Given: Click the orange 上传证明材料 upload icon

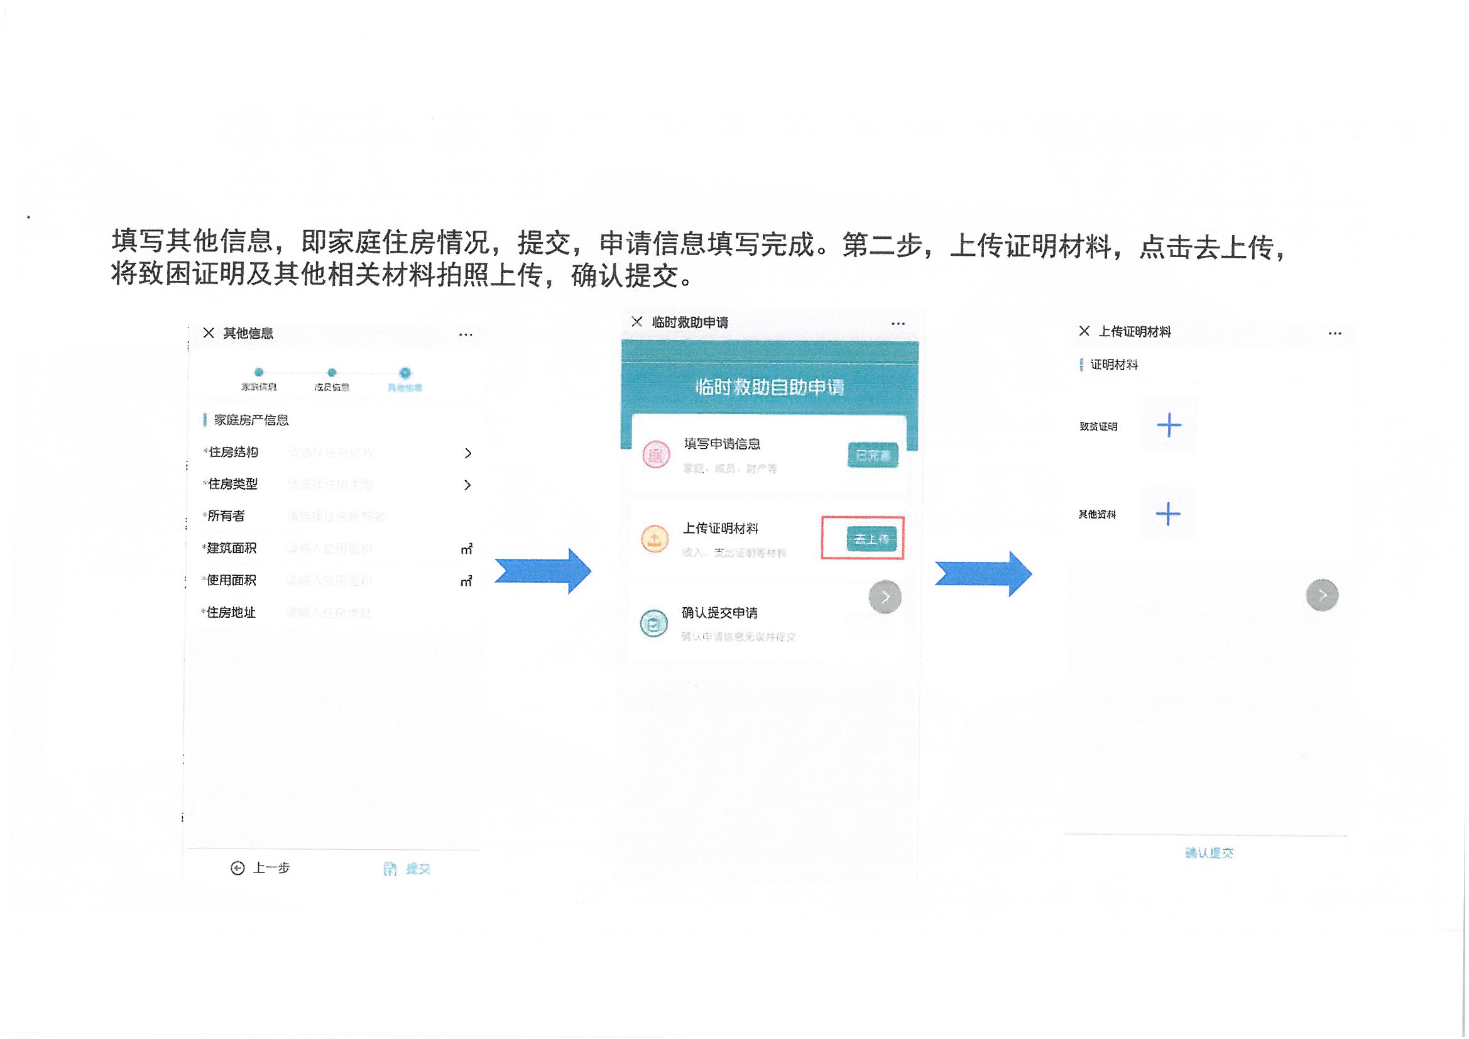Looking at the screenshot, I should [x=655, y=539].
